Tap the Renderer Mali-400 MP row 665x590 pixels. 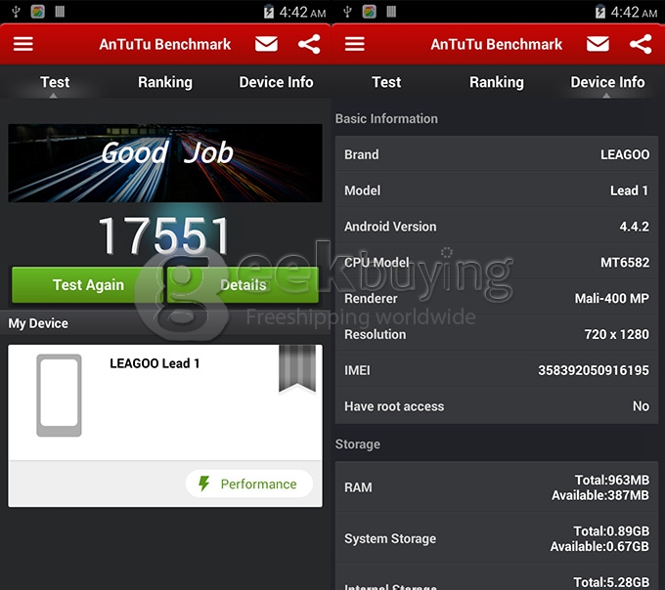(x=497, y=298)
